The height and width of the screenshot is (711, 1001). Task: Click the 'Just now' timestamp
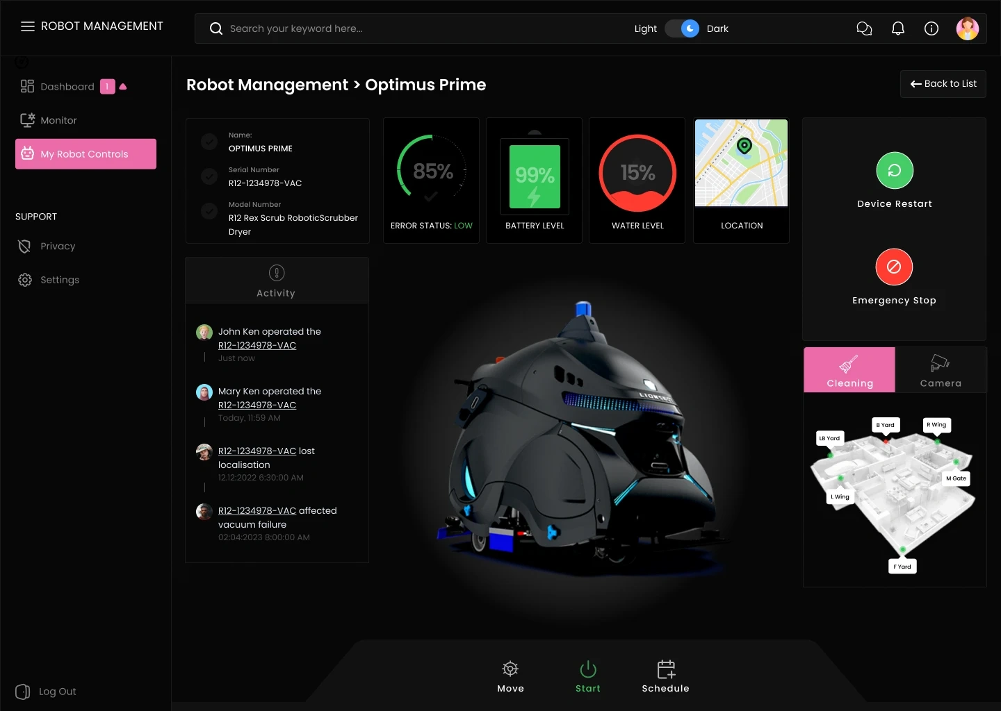tap(236, 358)
